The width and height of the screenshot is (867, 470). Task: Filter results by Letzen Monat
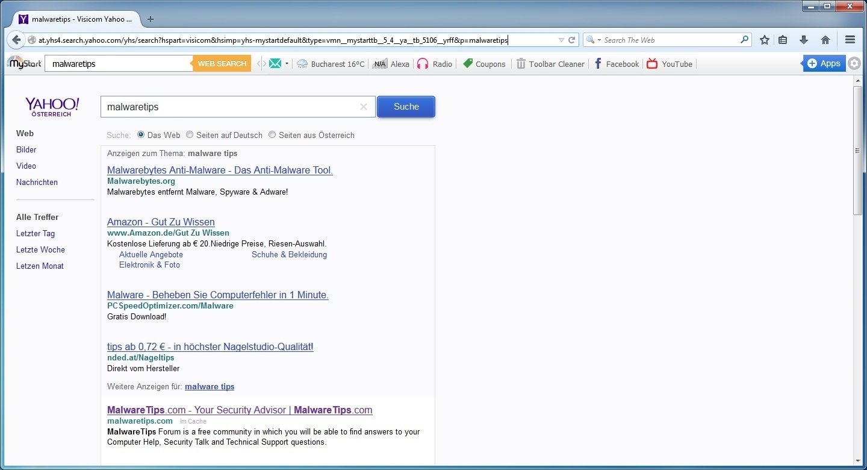coord(40,266)
